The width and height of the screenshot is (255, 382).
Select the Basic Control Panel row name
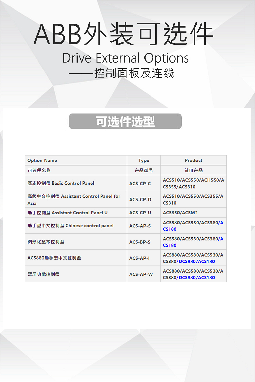tap(61, 183)
